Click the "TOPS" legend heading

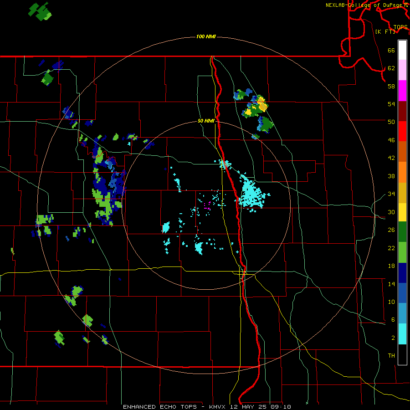(400, 27)
